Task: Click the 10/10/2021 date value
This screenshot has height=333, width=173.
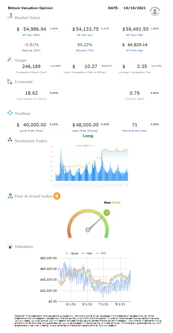Action: click(x=134, y=8)
